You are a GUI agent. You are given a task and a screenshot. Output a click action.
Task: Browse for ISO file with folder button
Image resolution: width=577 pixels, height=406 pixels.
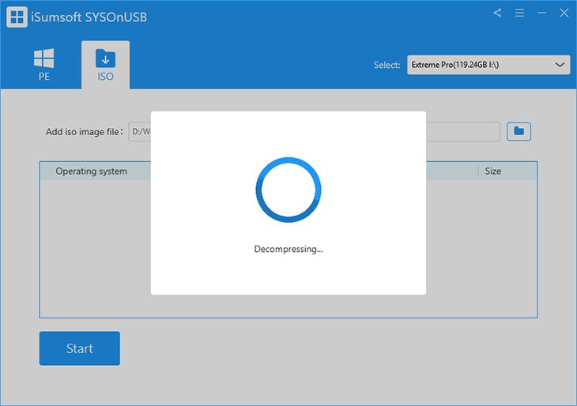(519, 131)
